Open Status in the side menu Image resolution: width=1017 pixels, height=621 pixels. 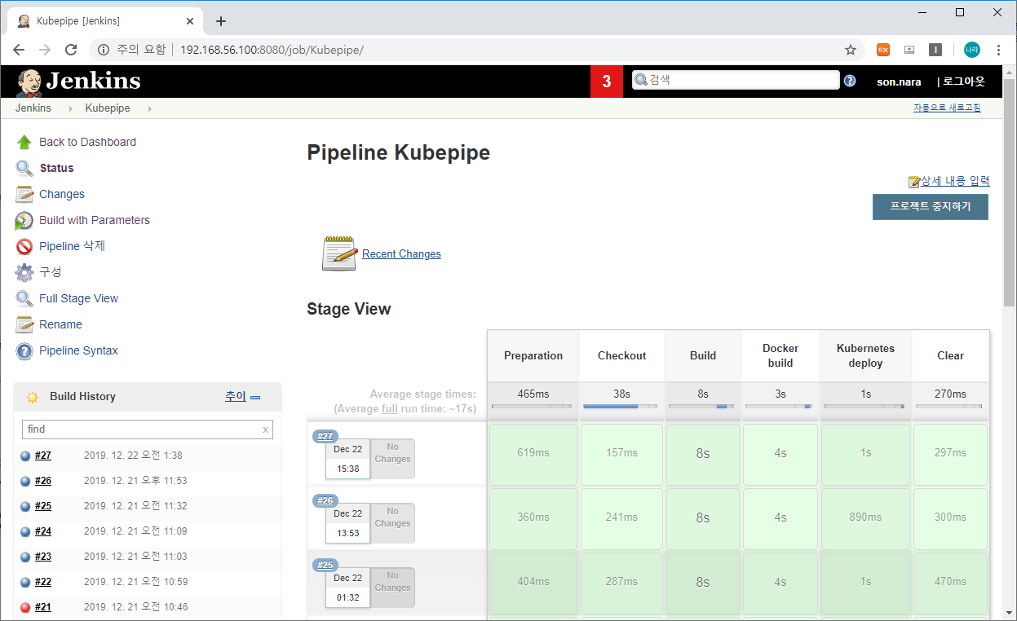point(56,168)
